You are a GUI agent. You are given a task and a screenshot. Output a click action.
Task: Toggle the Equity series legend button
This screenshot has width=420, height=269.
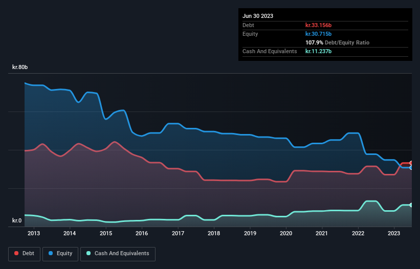click(60, 254)
